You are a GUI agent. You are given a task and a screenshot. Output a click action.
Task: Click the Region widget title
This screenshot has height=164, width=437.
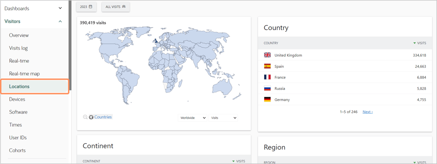(x=275, y=147)
